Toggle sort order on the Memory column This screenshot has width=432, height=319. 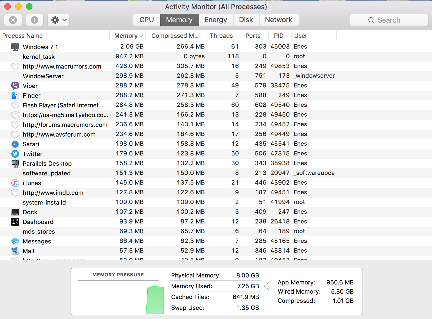point(128,36)
